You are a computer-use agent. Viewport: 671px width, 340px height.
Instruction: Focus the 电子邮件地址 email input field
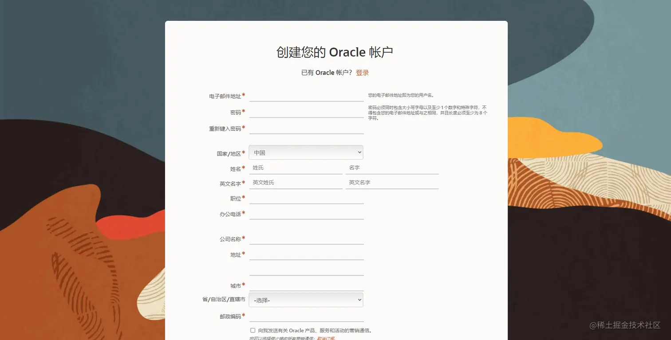306,96
